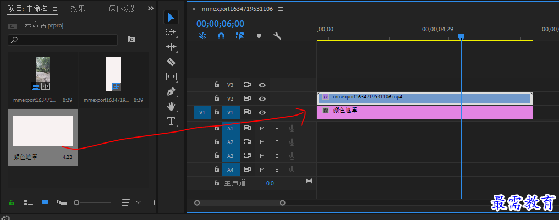
Task: Toggle Linked Selection icon
Action: tap(240, 36)
